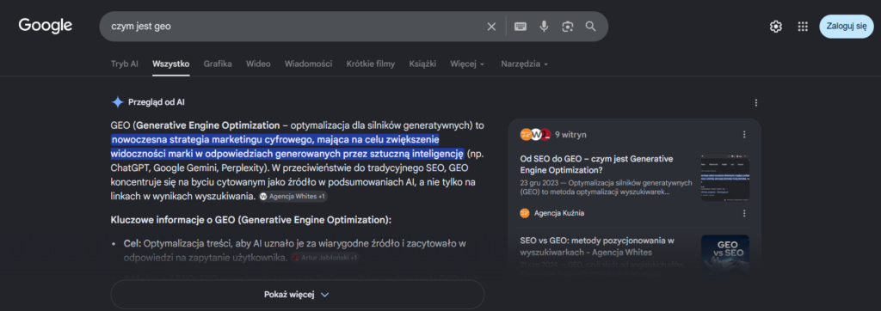Open the on-screen keyboard input tool
Image resolution: width=881 pixels, height=311 pixels.
(x=521, y=27)
